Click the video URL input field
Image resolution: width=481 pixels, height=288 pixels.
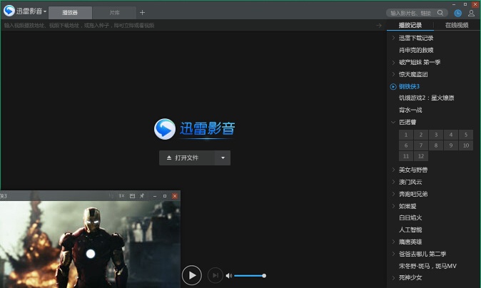click(x=186, y=25)
